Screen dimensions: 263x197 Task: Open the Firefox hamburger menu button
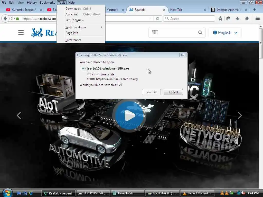point(257,18)
